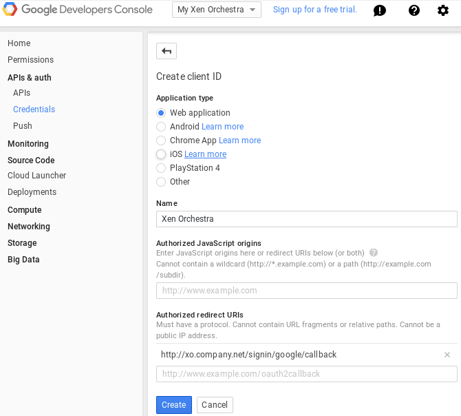Focus the Authorized JavaScript origins input

[307, 291]
